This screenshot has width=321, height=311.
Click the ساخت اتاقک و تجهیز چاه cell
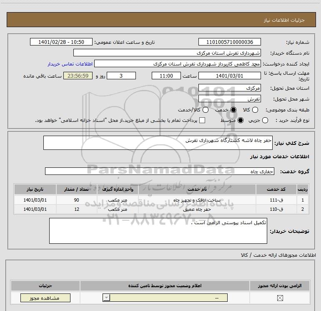point(197,200)
